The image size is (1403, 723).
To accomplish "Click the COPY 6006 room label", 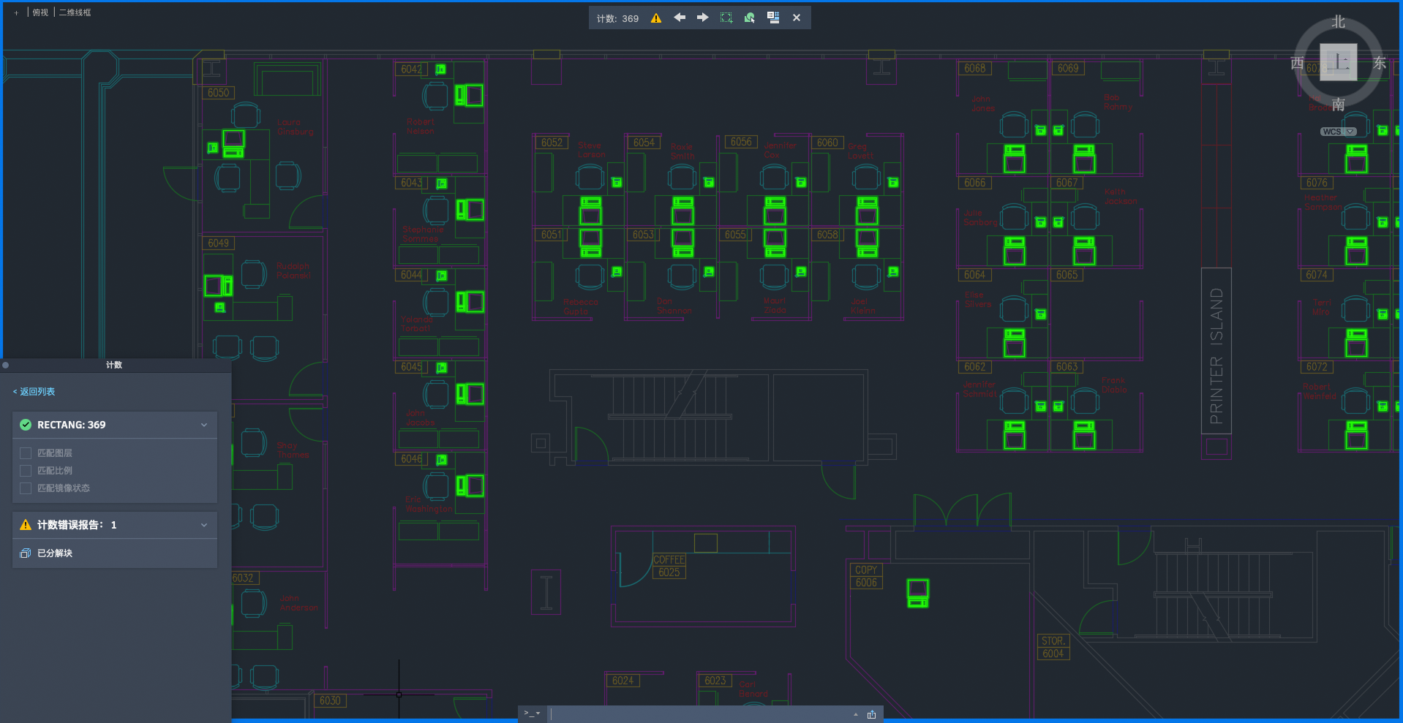I will (x=866, y=576).
